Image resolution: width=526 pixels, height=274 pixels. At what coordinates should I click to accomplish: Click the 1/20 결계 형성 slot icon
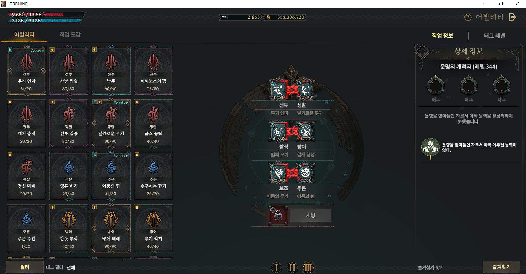click(305, 132)
